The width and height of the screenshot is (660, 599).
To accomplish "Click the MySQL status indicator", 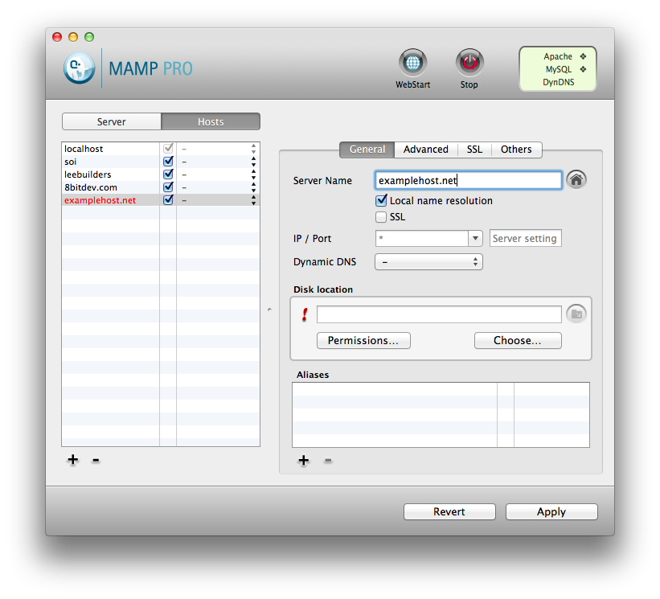I will 583,69.
